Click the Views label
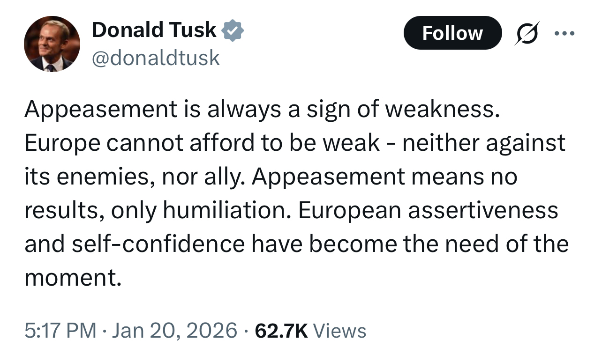Image resolution: width=602 pixels, height=362 pixels. coord(339,331)
